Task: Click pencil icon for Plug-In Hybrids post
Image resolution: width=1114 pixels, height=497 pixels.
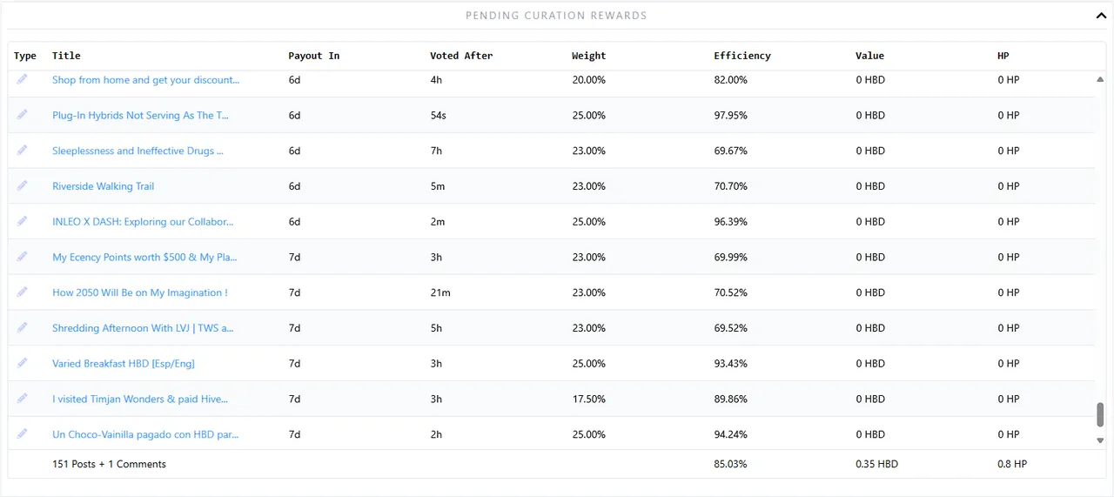Action: (22, 114)
